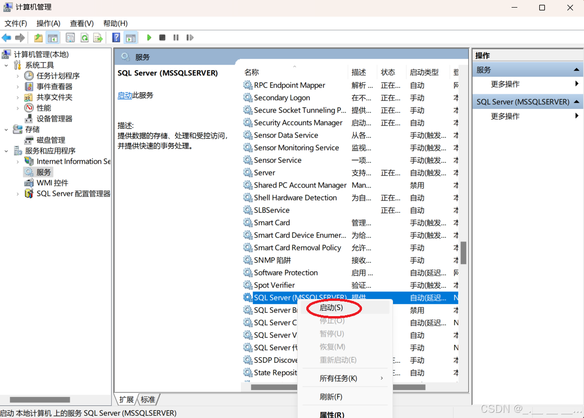Sort by the 状态 column header

pyautogui.click(x=392, y=72)
